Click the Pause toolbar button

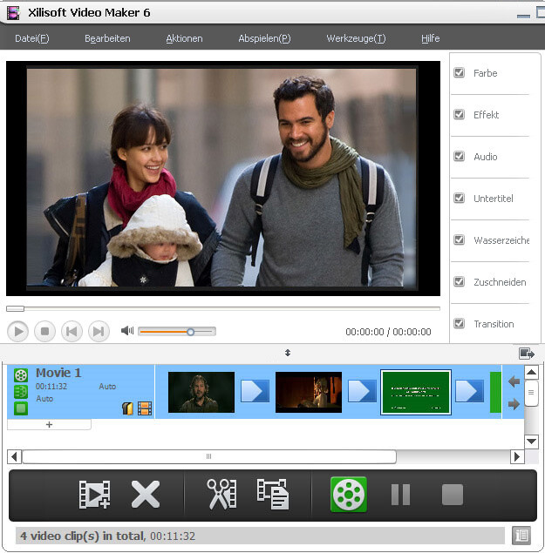(400, 495)
